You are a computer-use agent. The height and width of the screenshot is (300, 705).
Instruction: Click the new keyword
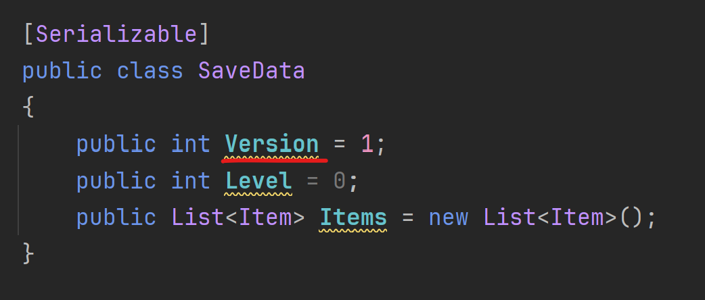coord(449,218)
